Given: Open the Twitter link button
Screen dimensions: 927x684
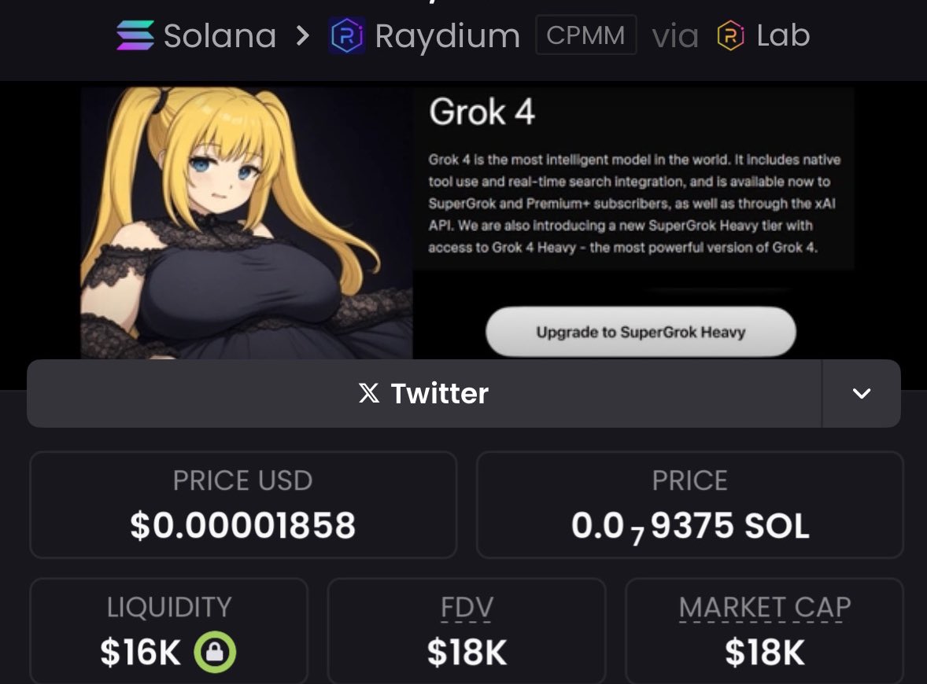Looking at the screenshot, I should 424,393.
